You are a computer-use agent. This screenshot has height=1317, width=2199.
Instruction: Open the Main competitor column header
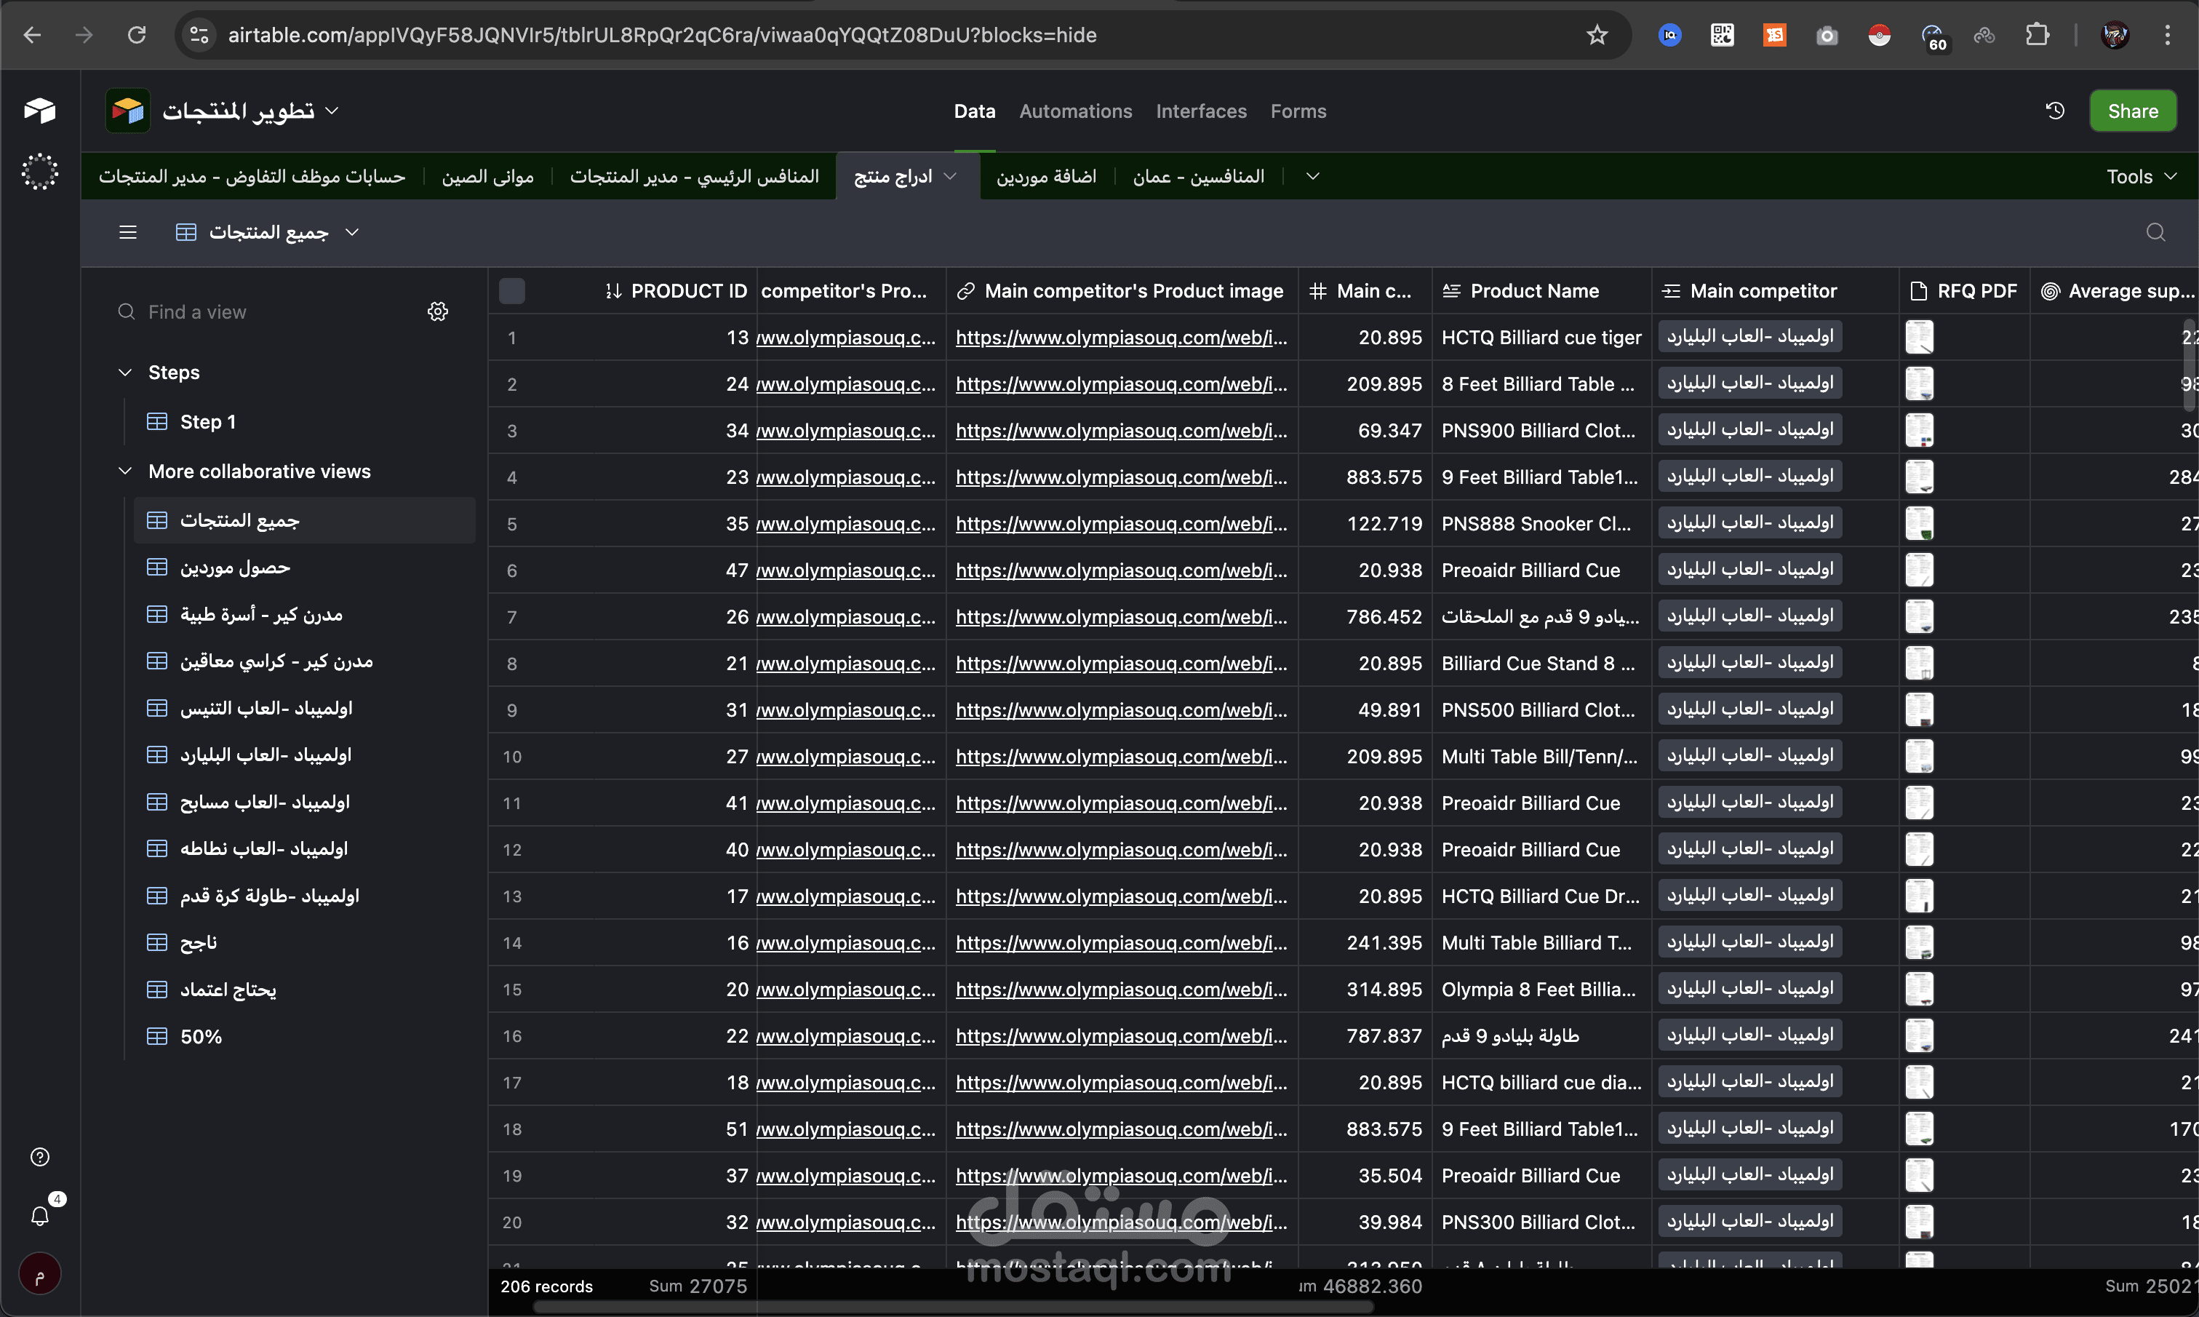click(1774, 291)
